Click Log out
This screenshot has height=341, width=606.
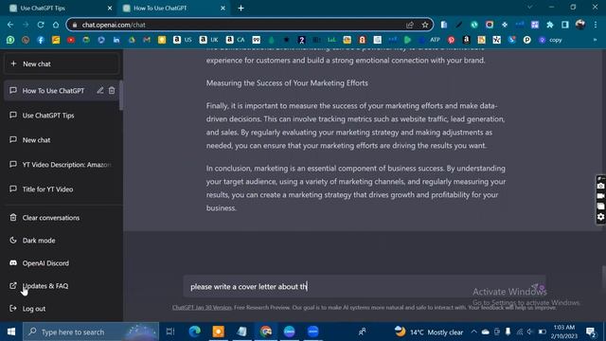(x=62, y=309)
